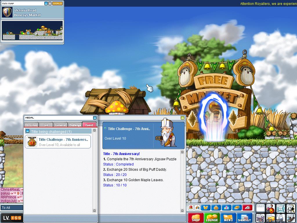
Task: Click the 7th Anniversary medal icon
Action: pyautogui.click(x=32, y=142)
